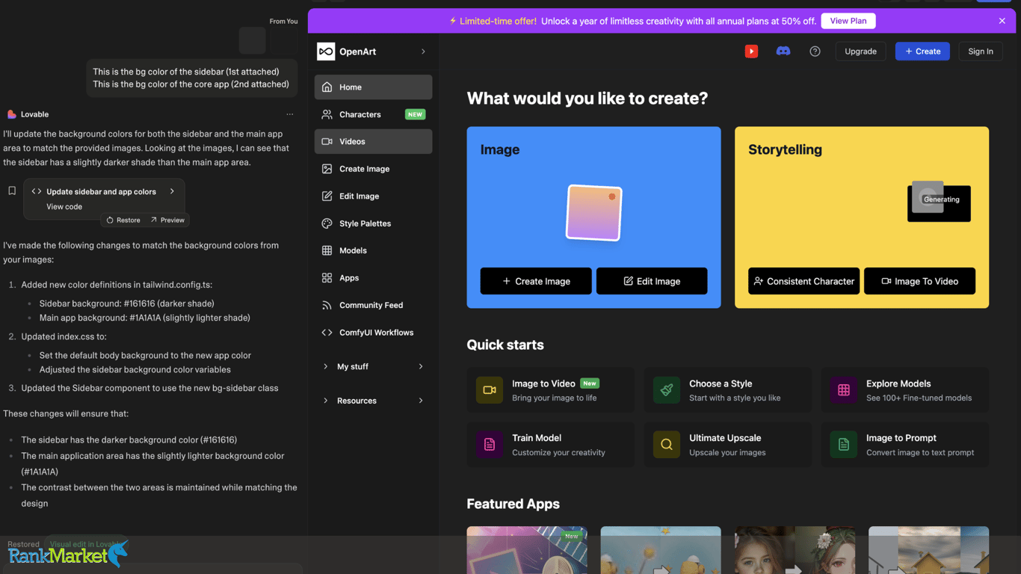Open Models in the sidebar

point(373,250)
